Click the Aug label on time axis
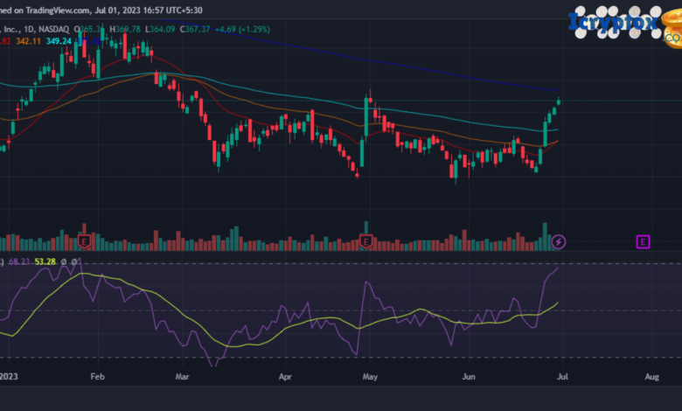The height and width of the screenshot is (411, 682). pos(651,376)
